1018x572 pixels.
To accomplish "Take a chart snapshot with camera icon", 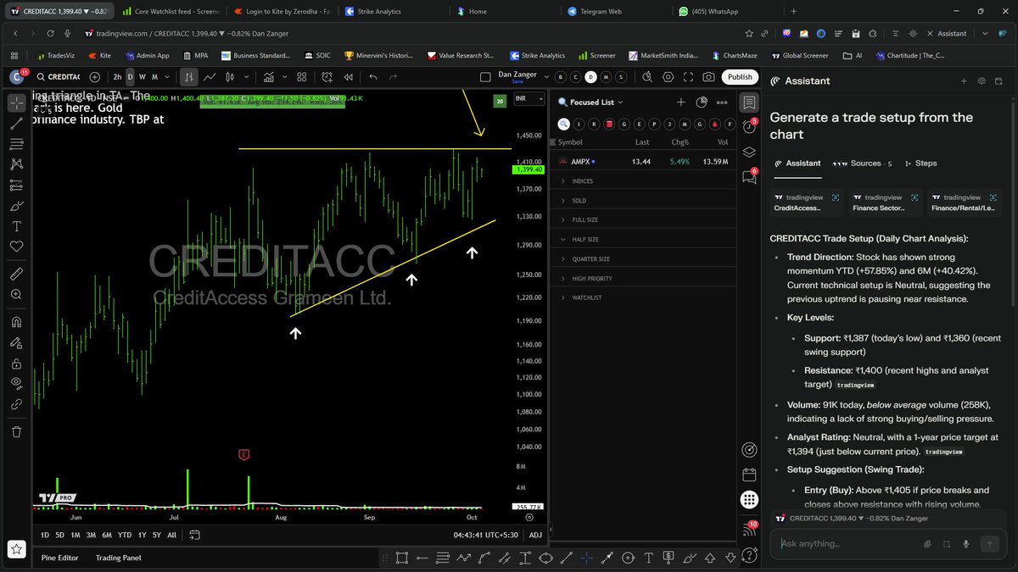I will pyautogui.click(x=709, y=77).
